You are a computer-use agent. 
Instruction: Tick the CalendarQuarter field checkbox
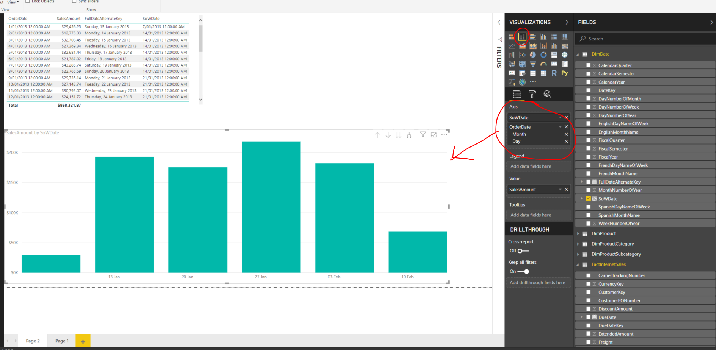coord(589,65)
